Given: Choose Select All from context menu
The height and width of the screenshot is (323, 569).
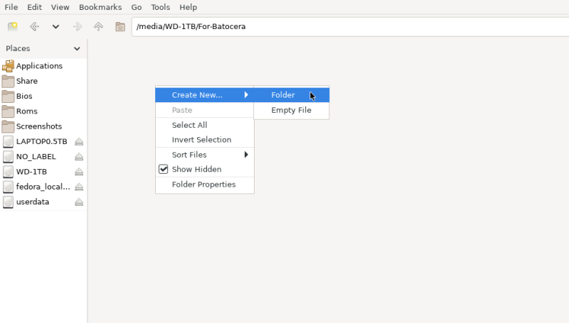Looking at the screenshot, I should [205, 125].
